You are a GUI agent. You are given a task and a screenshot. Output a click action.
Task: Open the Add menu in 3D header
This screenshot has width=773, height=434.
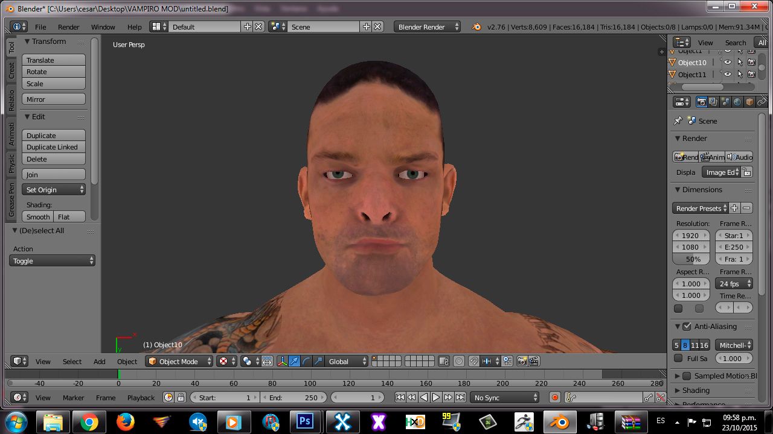100,362
